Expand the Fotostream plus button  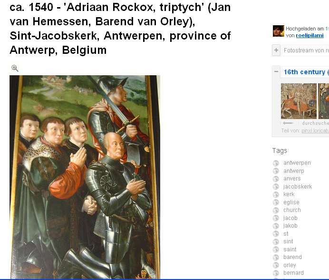click(276, 50)
